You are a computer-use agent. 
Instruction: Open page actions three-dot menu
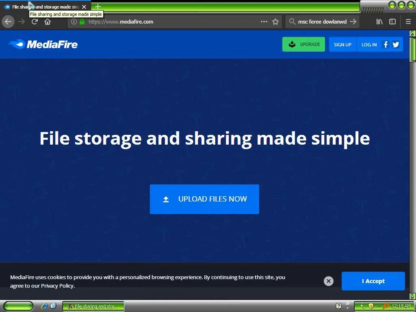pos(264,22)
